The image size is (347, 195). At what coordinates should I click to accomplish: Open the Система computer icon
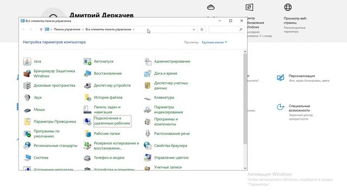(x=27, y=158)
